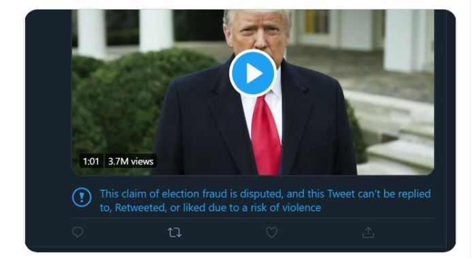Click the exclamation warning circle icon
This screenshot has width=472, height=259.
[82, 197]
